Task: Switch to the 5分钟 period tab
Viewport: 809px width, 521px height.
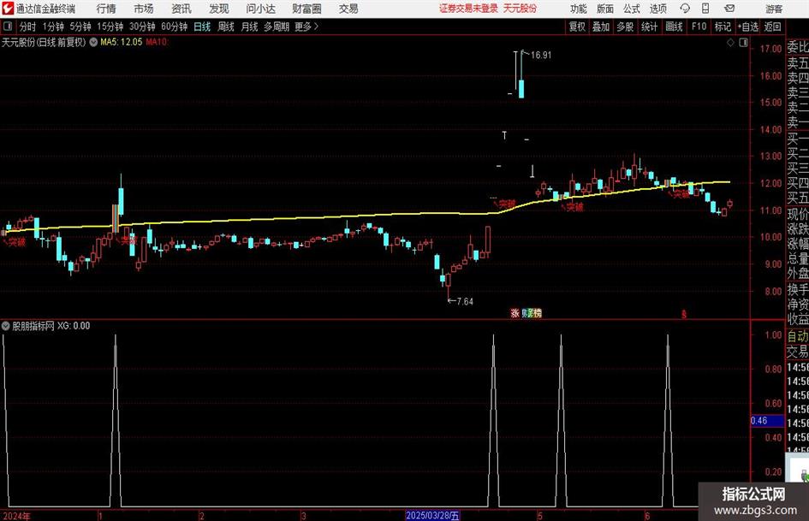Action: coord(80,27)
